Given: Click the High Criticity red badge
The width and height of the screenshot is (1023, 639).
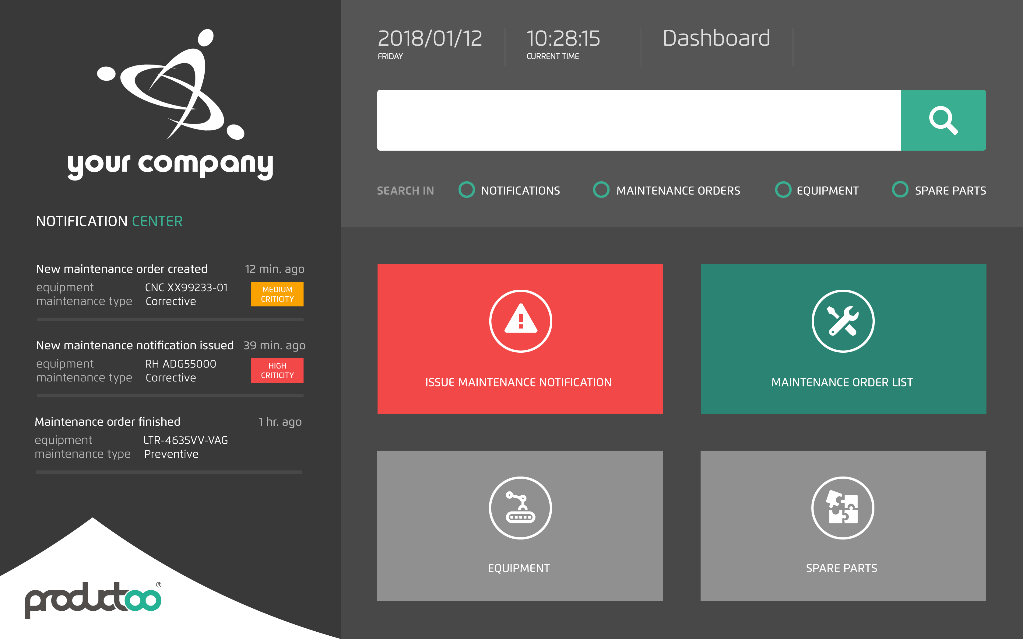Looking at the screenshot, I should pos(277,371).
